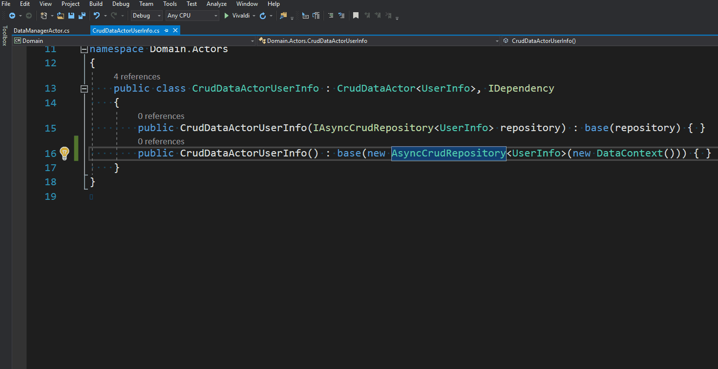This screenshot has width=718, height=369.
Task: Open the Debug configuration dropdown
Action: pyautogui.click(x=147, y=16)
